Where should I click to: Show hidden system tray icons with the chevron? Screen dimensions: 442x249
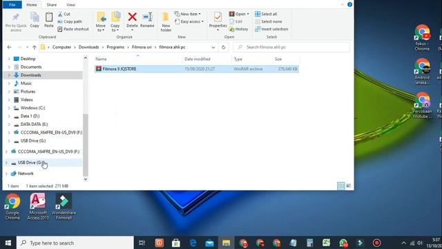click(x=403, y=243)
